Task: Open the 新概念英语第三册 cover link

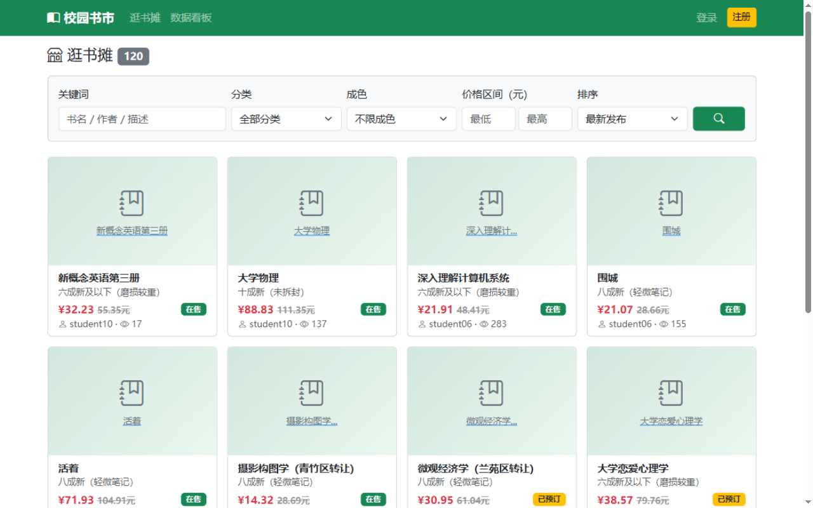Action: (132, 231)
